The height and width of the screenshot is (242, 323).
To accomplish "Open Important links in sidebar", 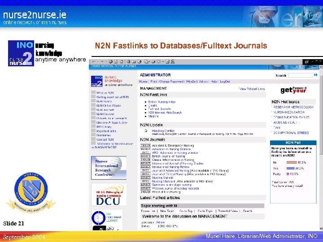I will pos(106,131).
